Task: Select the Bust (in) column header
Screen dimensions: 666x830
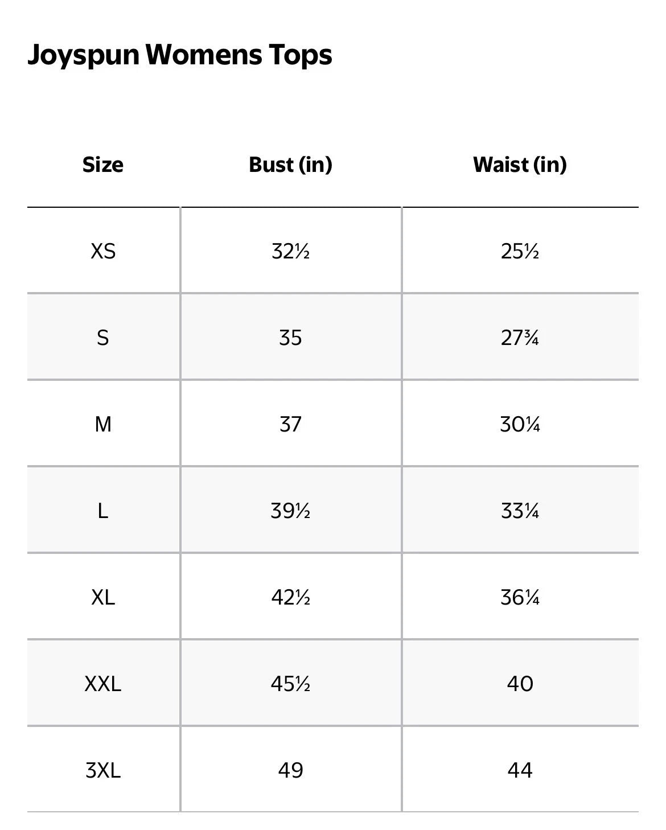Action: point(290,165)
